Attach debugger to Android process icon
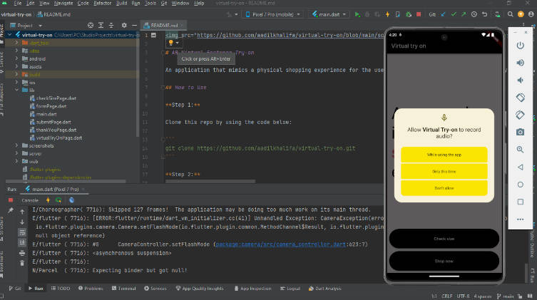Viewport: 537px width, 300px height. (x=408, y=14)
